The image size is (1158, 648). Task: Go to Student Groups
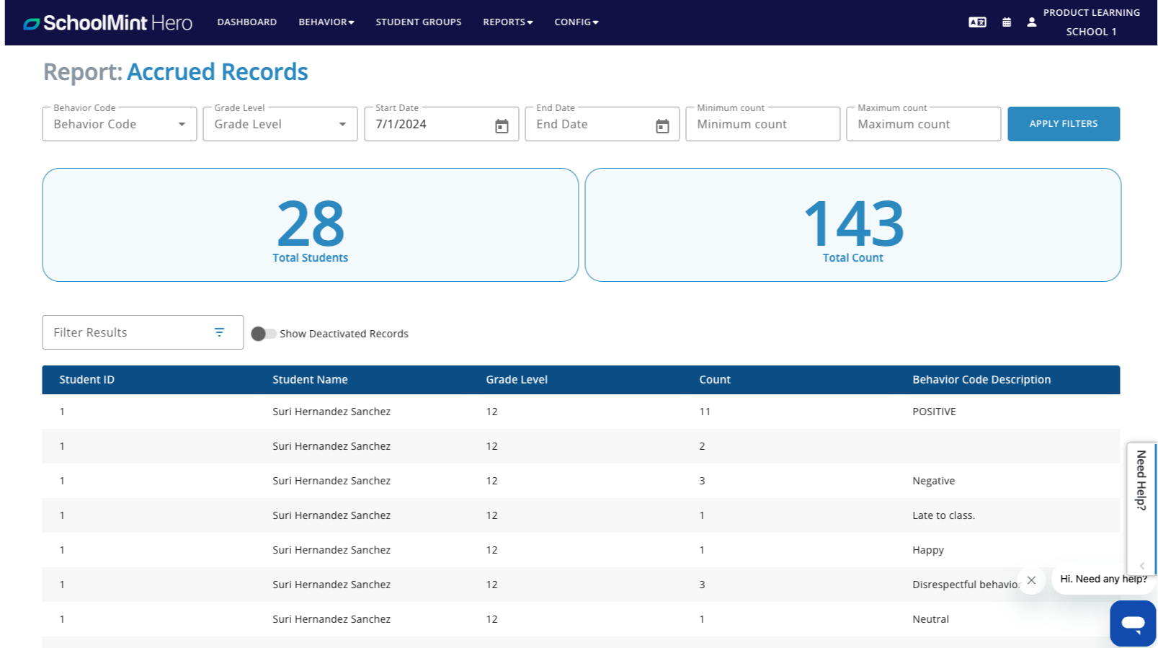point(419,22)
